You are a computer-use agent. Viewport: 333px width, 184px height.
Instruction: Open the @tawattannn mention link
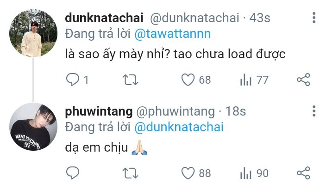pyautogui.click(x=172, y=34)
